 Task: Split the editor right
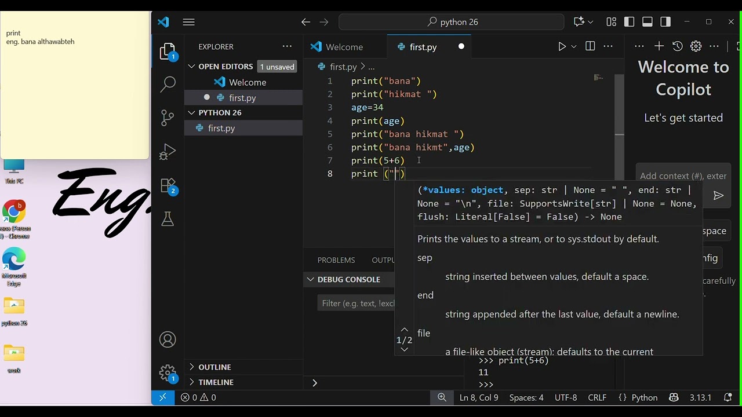(590, 46)
